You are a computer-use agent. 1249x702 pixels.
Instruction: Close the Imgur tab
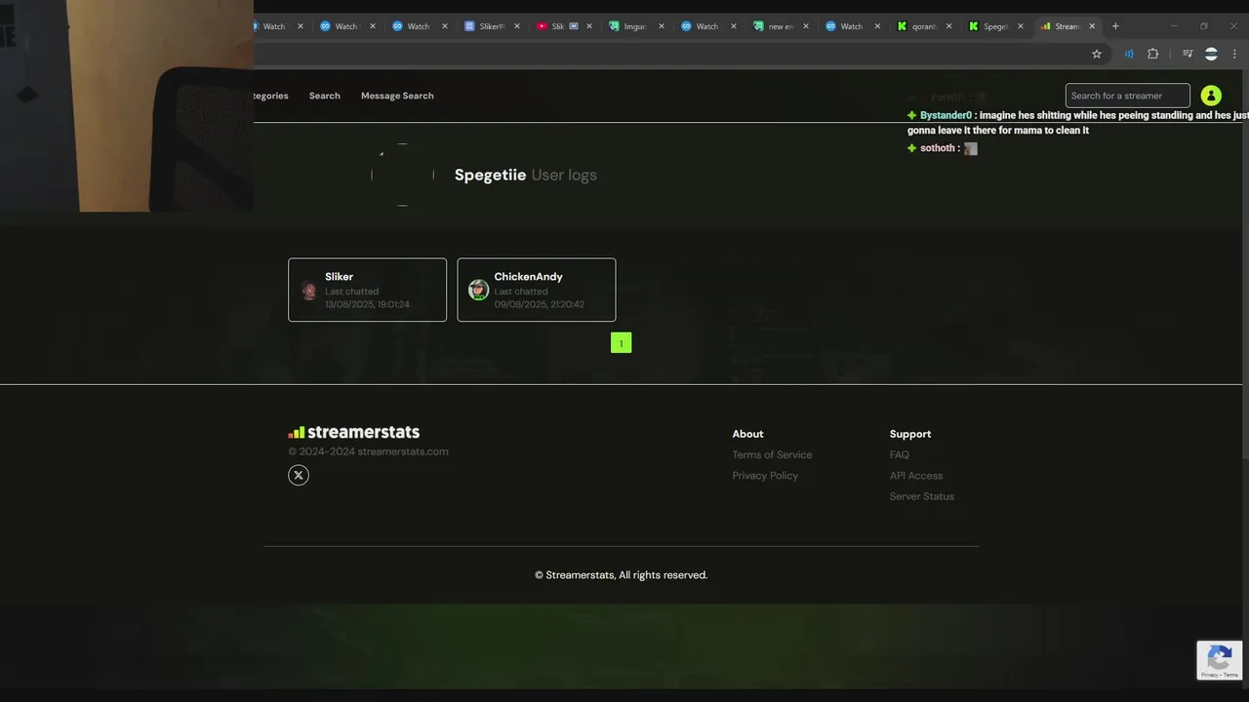(661, 26)
